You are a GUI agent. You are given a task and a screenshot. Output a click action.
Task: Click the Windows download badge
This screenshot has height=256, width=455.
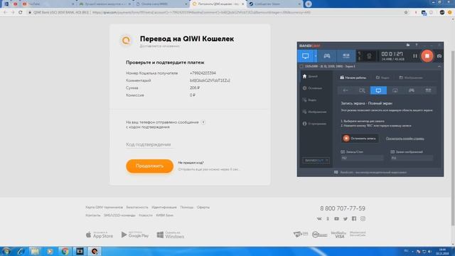(x=171, y=235)
